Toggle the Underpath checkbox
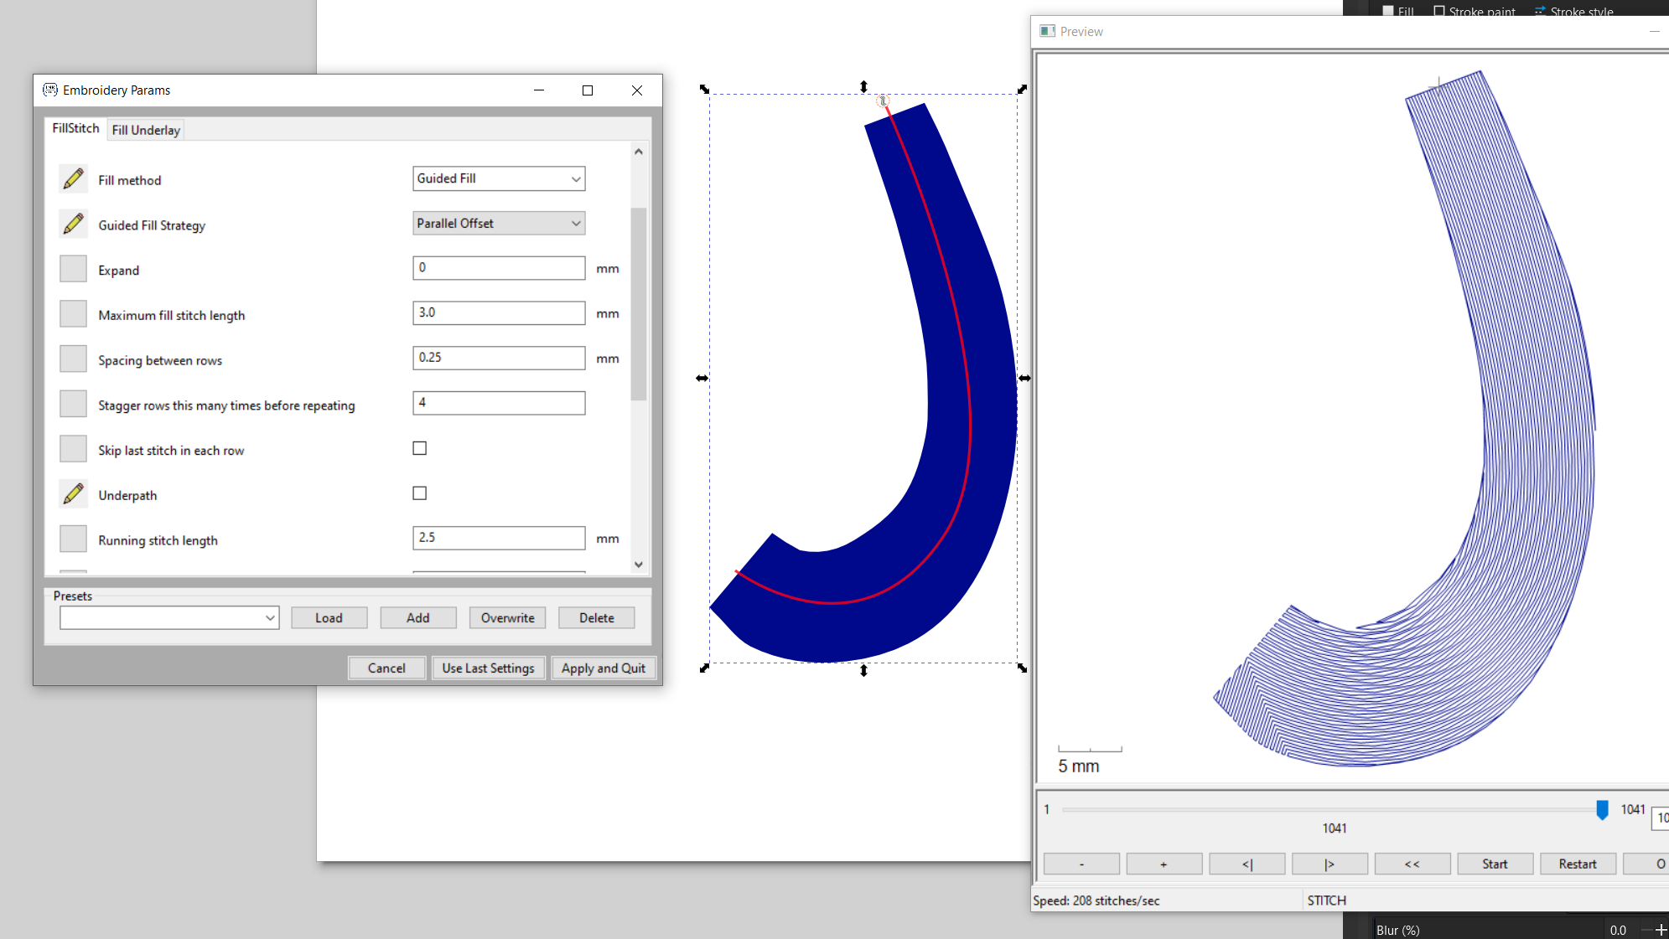 [x=420, y=493]
